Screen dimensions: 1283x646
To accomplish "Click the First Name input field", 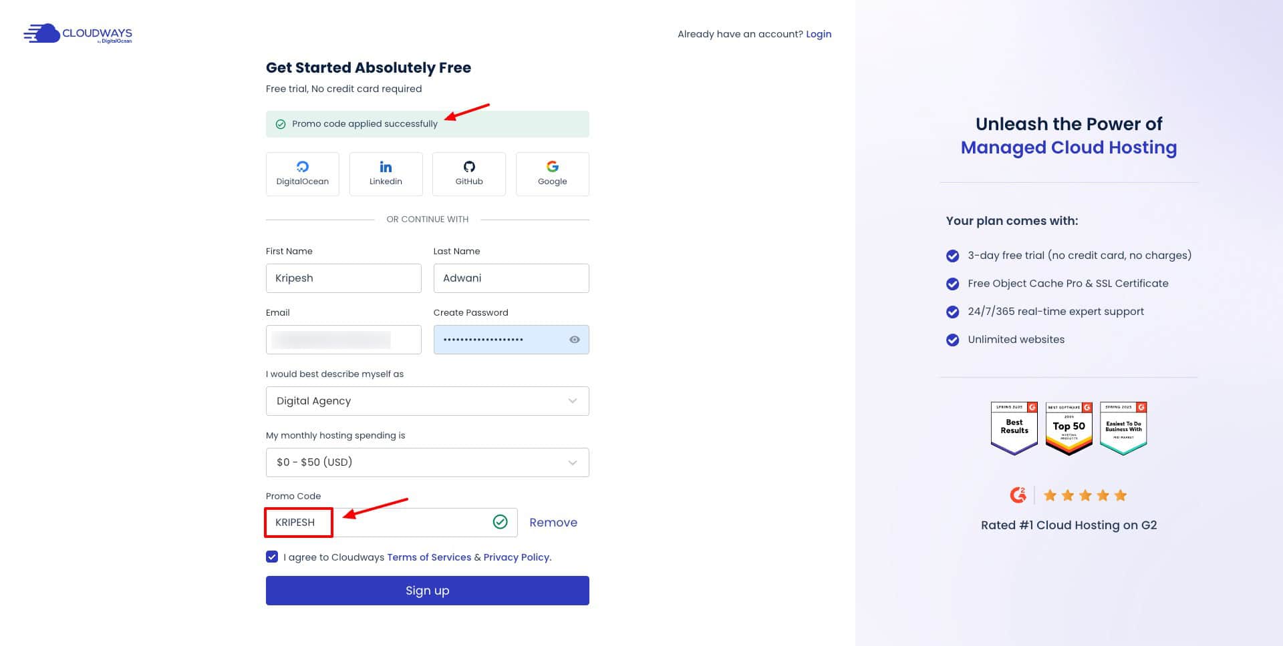I will coord(343,278).
